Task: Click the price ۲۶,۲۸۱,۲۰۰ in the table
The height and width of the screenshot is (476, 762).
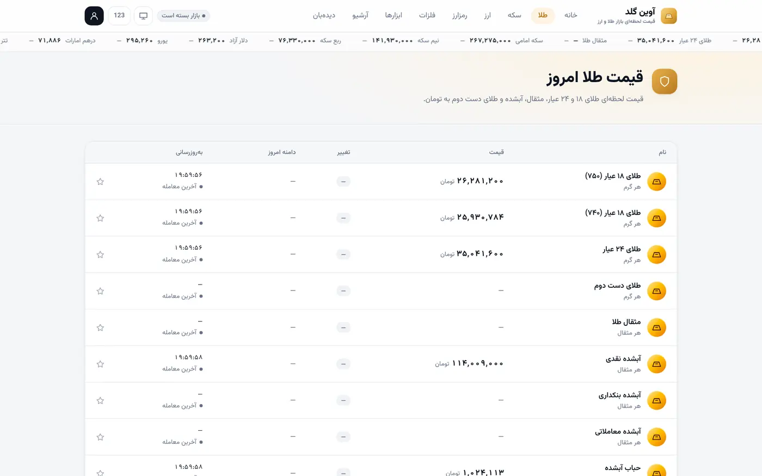Action: pos(481,181)
